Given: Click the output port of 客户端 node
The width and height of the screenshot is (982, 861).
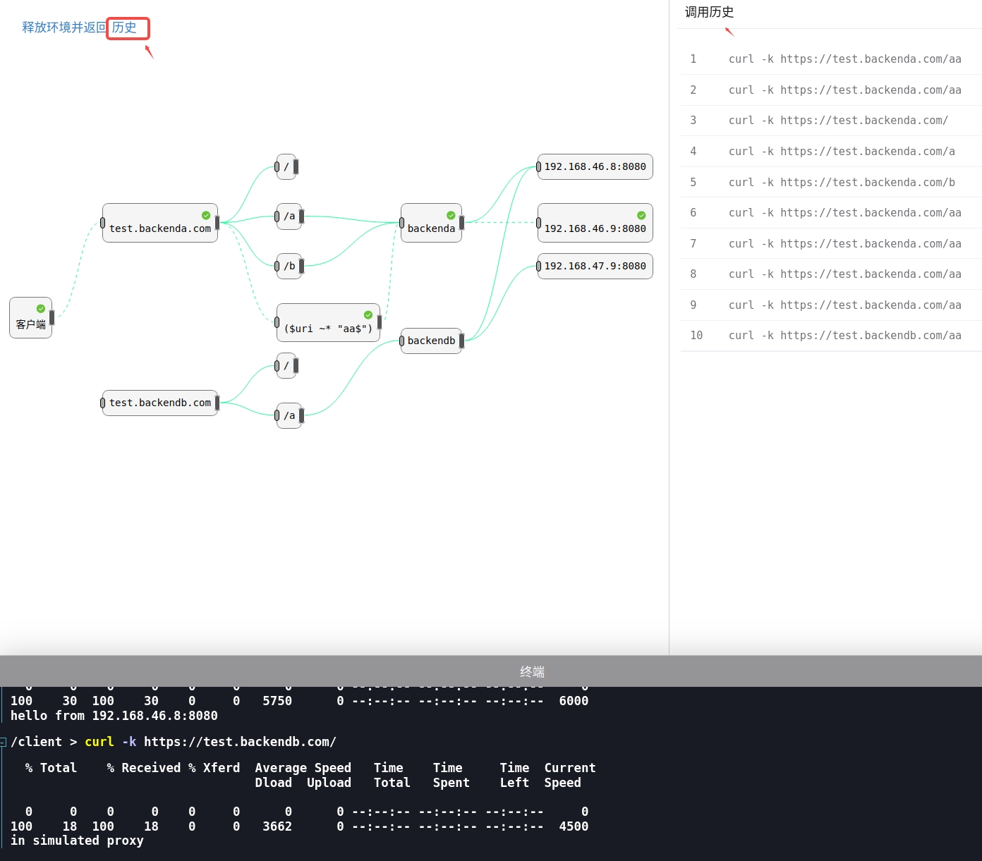Looking at the screenshot, I should (x=52, y=317).
